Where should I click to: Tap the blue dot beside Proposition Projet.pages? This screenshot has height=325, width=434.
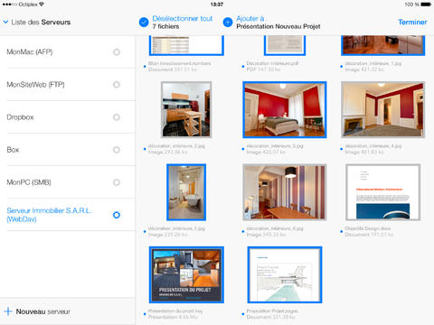pyautogui.click(x=243, y=314)
